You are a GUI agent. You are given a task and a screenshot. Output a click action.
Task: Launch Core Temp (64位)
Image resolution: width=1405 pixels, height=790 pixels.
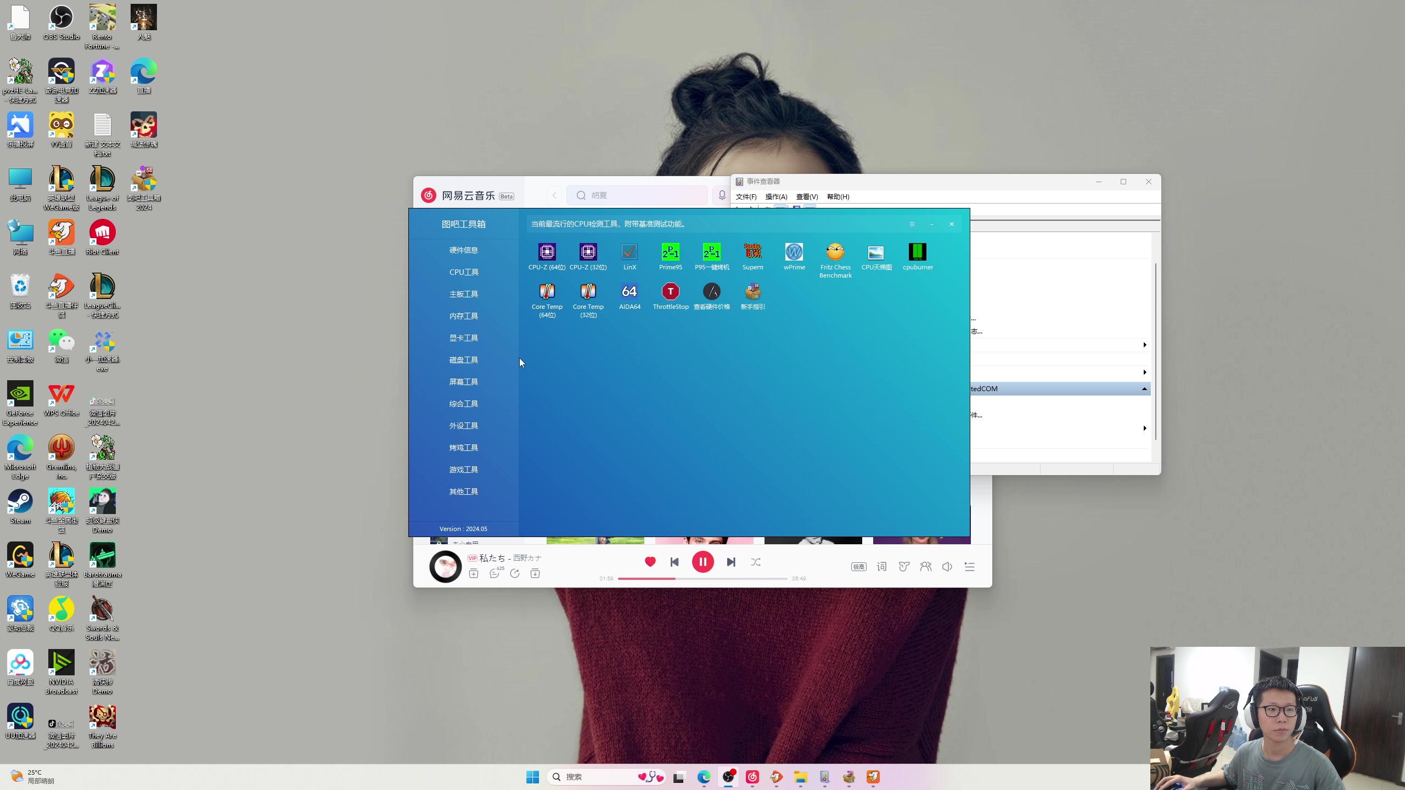point(547,292)
